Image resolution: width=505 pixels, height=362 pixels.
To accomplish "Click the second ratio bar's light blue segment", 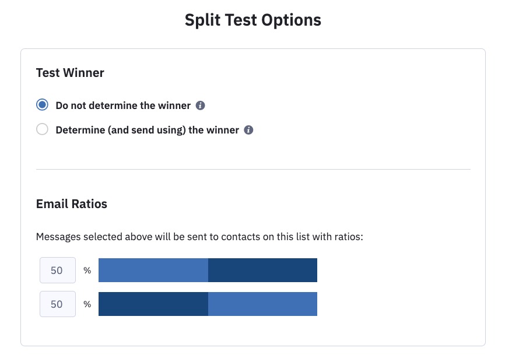I will point(262,304).
